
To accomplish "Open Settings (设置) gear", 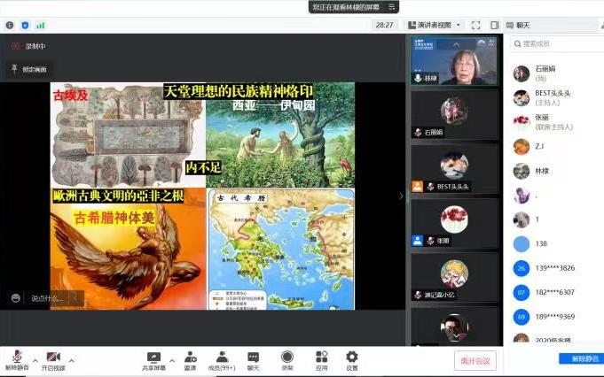I will click(352, 360).
